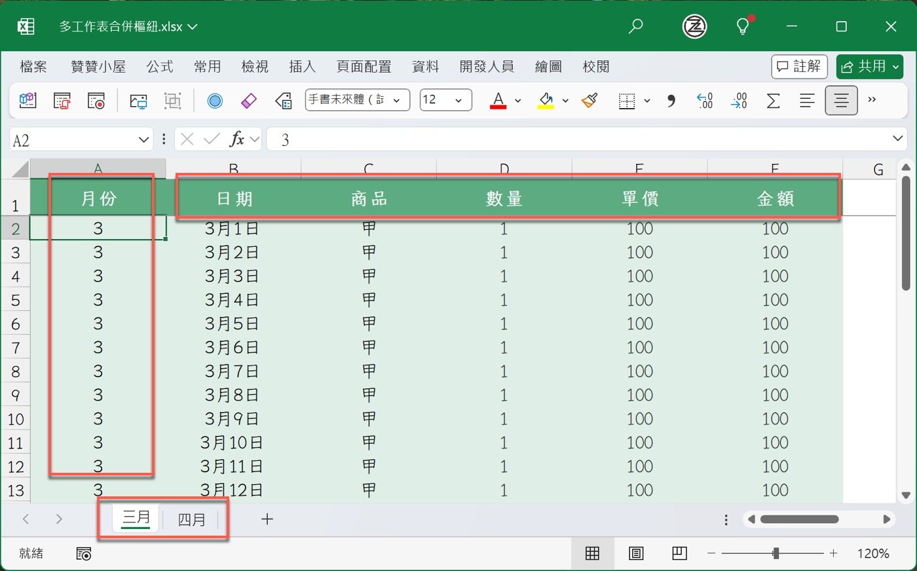Select the purple eraser clear icon
917x571 pixels.
click(x=249, y=100)
